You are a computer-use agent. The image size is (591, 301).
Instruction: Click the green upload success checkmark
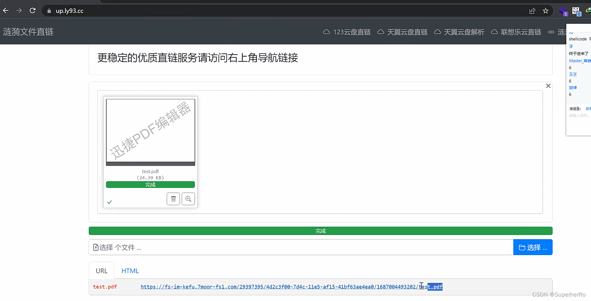(110, 202)
